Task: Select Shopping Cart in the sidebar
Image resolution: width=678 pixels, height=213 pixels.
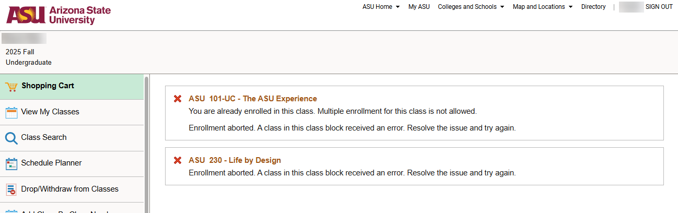Action: pos(48,86)
